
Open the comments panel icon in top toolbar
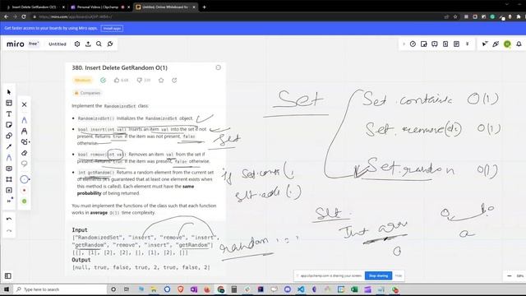435,44
